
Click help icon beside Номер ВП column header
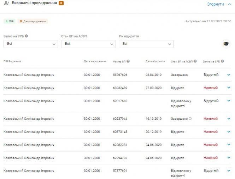(128, 61)
